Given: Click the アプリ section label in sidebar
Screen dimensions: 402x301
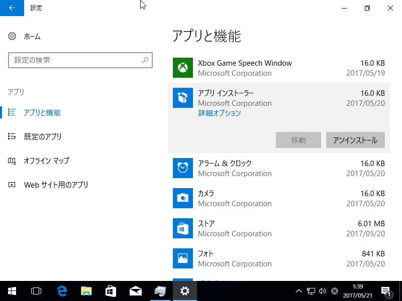Looking at the screenshot, I should click(x=16, y=92).
